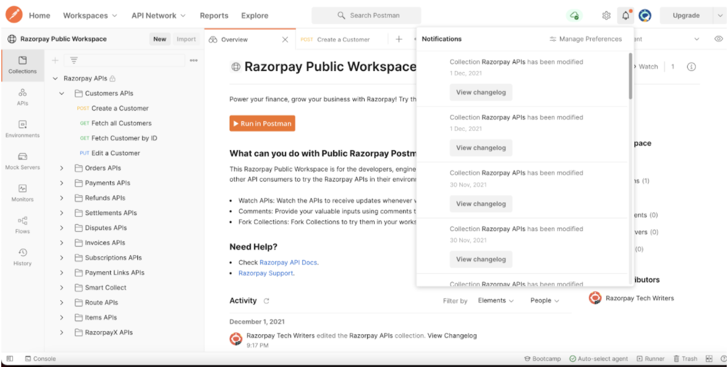Open a new tab with the plus icon
The height and width of the screenshot is (367, 728).
[x=399, y=40]
